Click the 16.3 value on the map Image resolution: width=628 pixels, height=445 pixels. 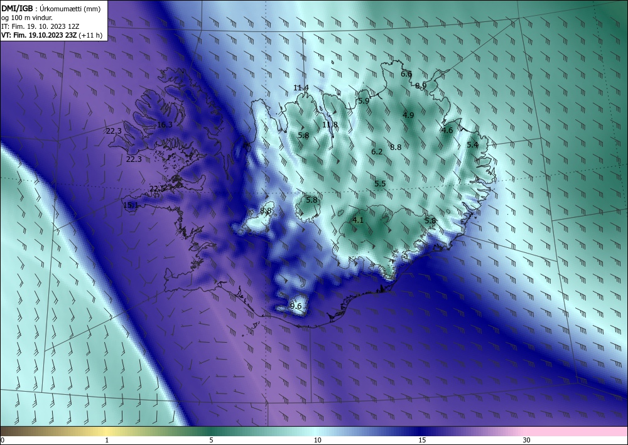pyautogui.click(x=165, y=125)
